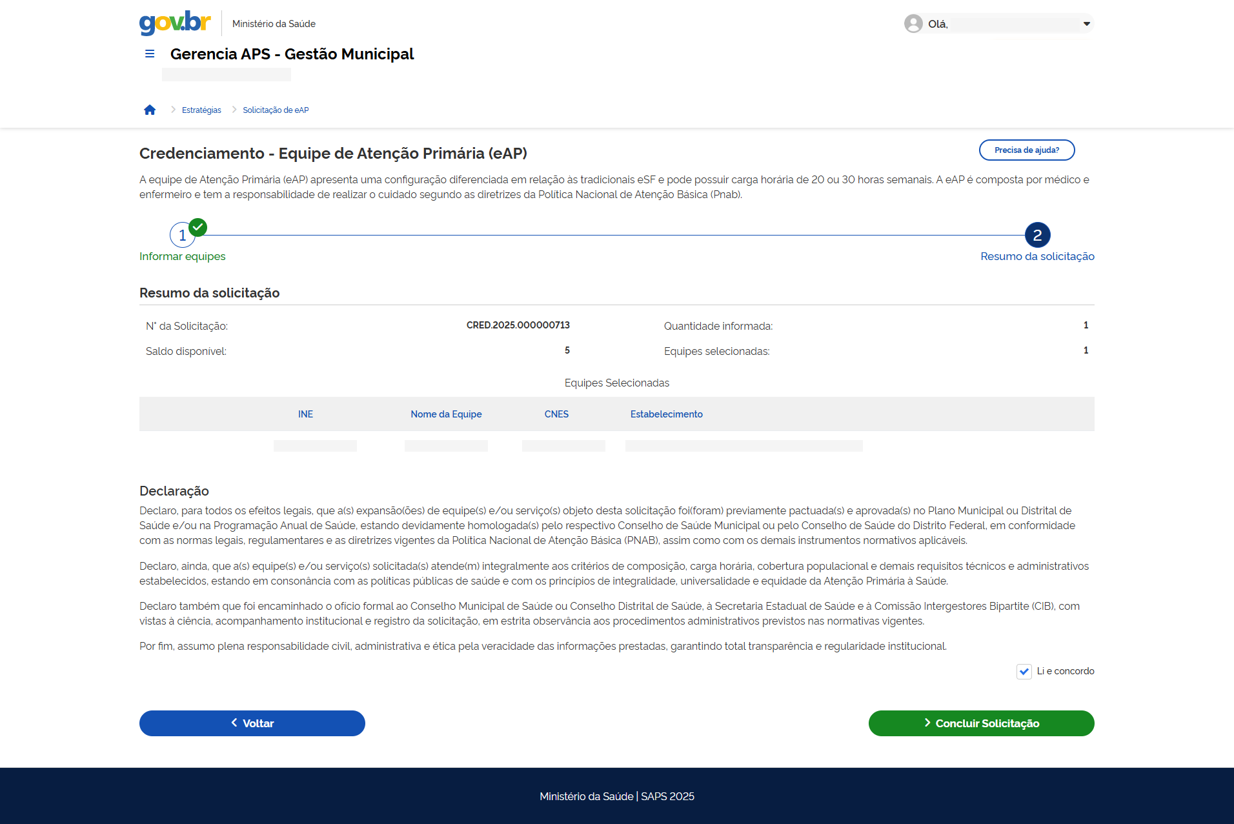Click the step 1 circle indicator
This screenshot has height=824, width=1234.
click(182, 236)
